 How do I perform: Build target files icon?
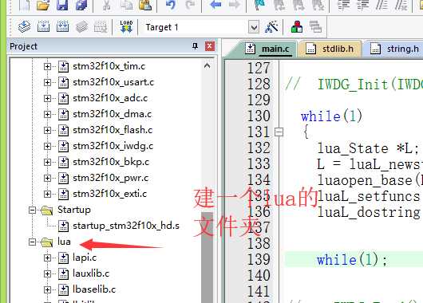click(x=43, y=26)
